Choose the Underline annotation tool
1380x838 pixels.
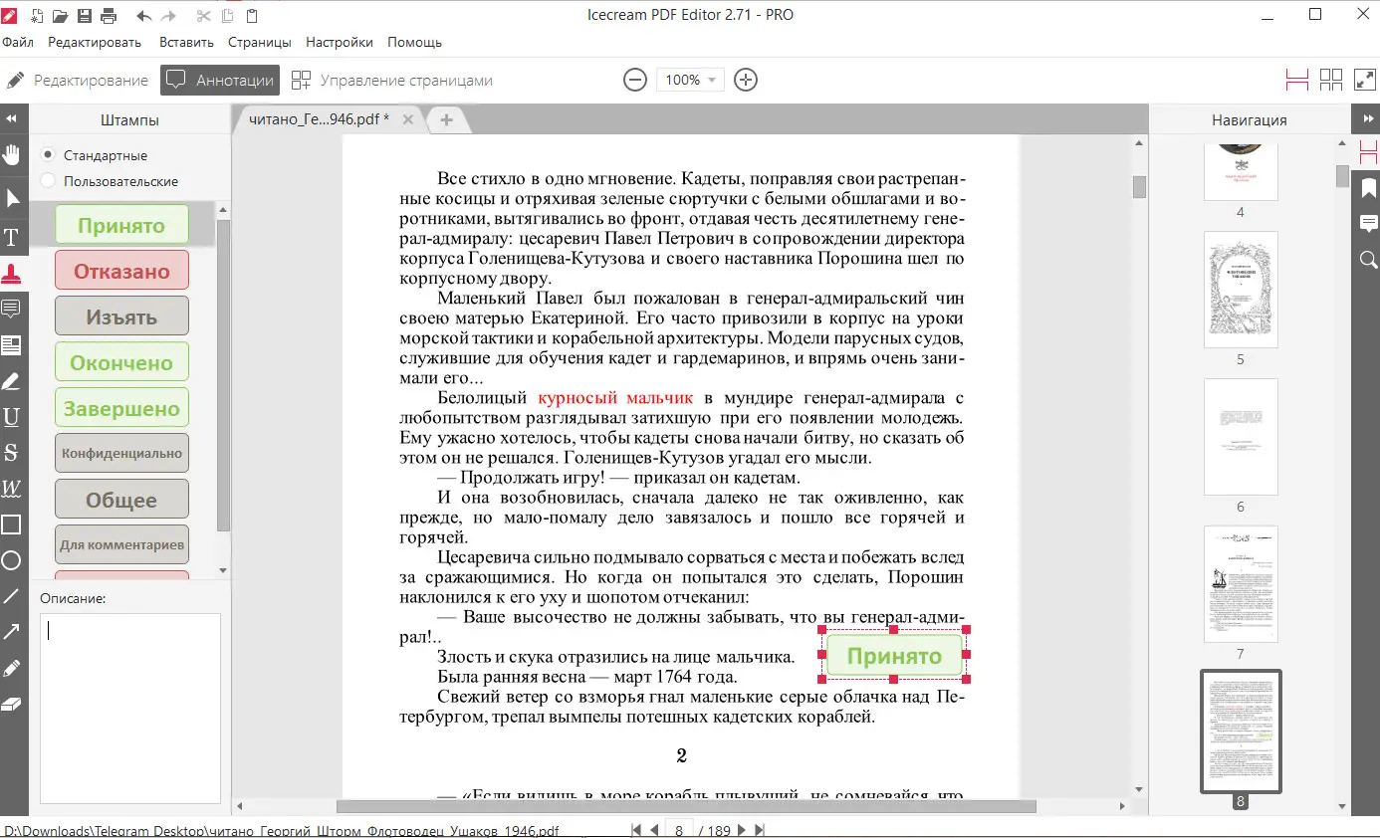(14, 415)
